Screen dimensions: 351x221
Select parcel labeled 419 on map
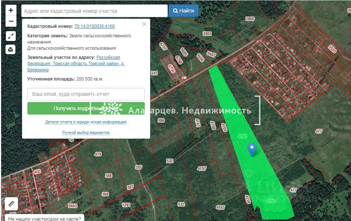pos(98,154)
